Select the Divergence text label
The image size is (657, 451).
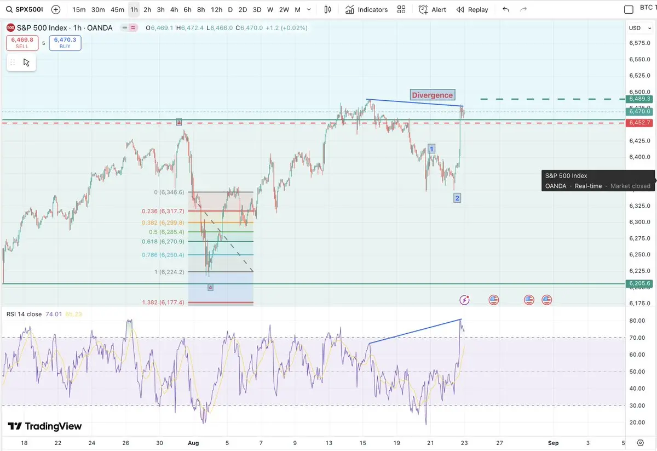pos(433,95)
